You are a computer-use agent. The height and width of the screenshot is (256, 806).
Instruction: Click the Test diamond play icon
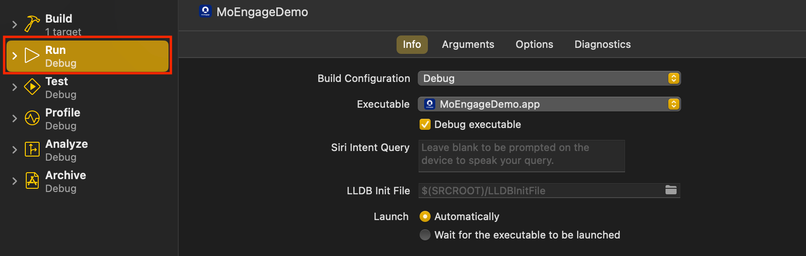(x=32, y=87)
